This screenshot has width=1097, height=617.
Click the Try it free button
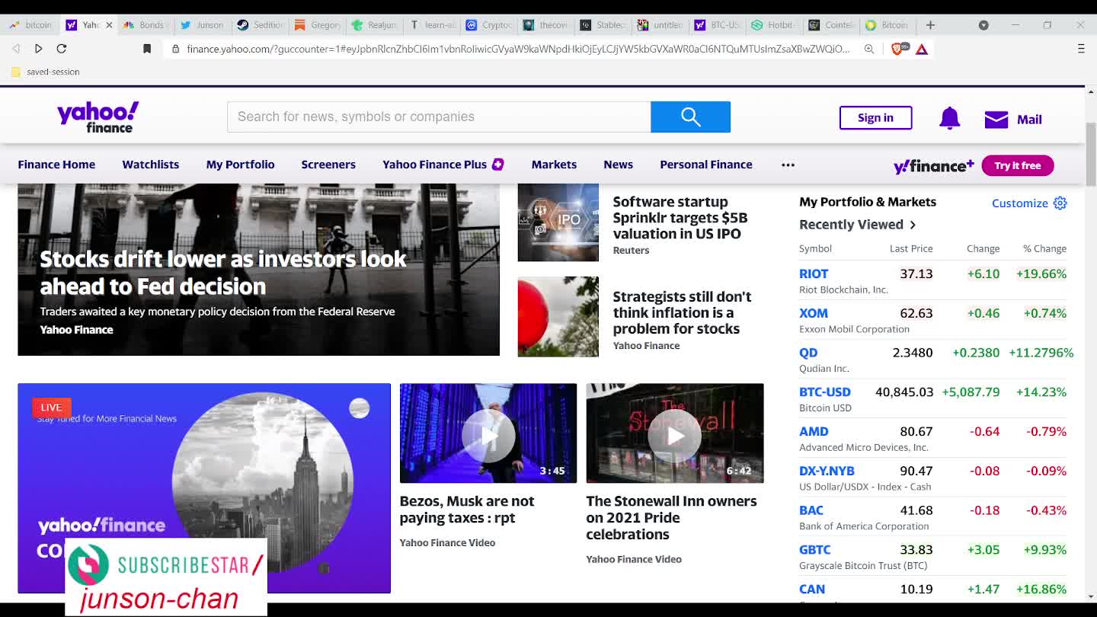point(1017,165)
